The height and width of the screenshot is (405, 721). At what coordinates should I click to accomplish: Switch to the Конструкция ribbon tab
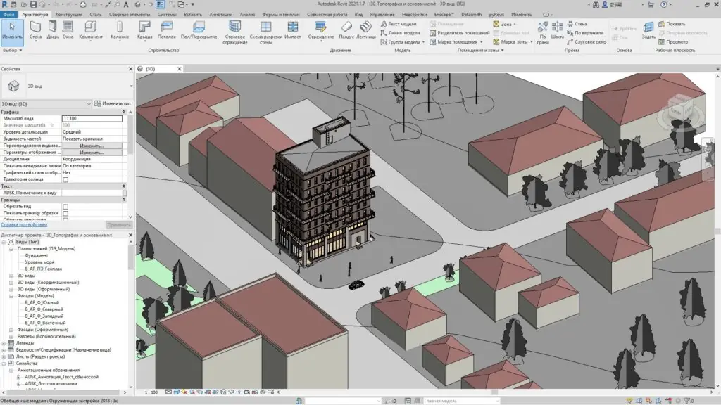pyautogui.click(x=68, y=14)
